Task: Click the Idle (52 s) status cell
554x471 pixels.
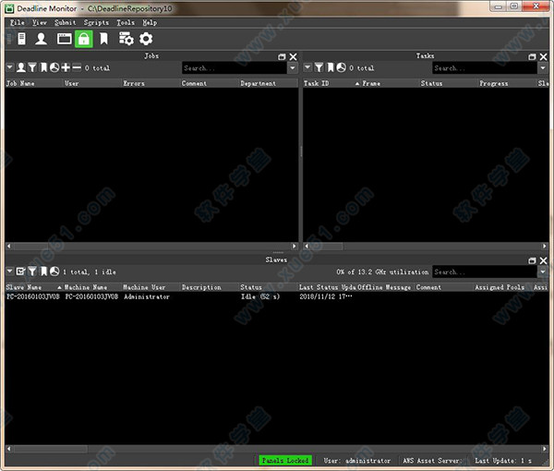Action: click(260, 296)
